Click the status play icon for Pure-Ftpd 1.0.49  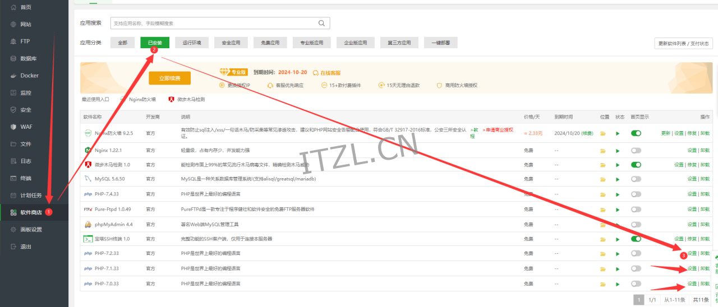click(x=618, y=209)
